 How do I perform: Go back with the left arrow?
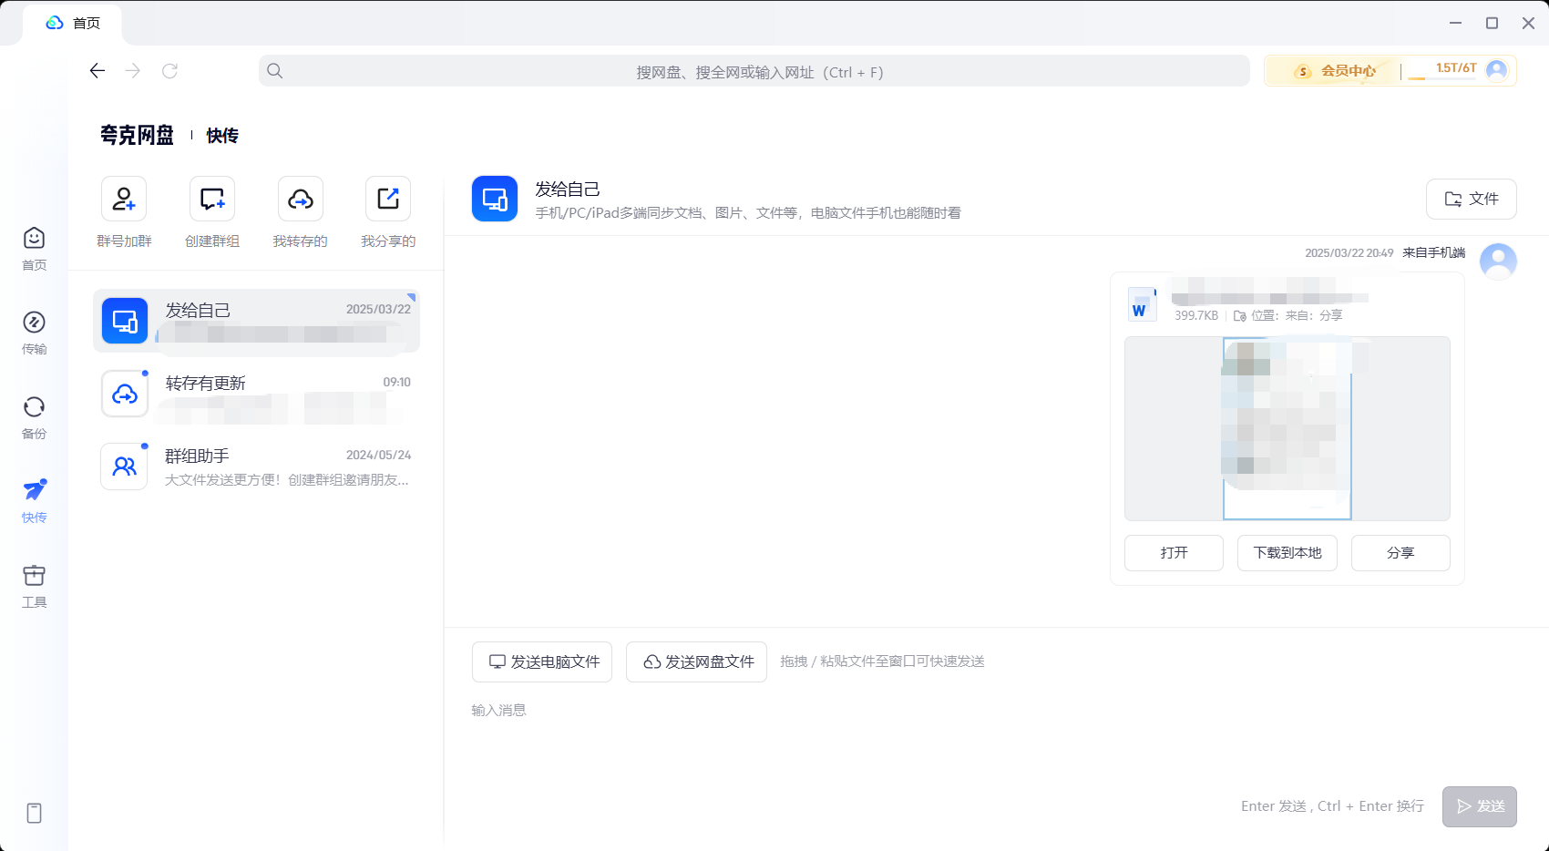coord(97,71)
